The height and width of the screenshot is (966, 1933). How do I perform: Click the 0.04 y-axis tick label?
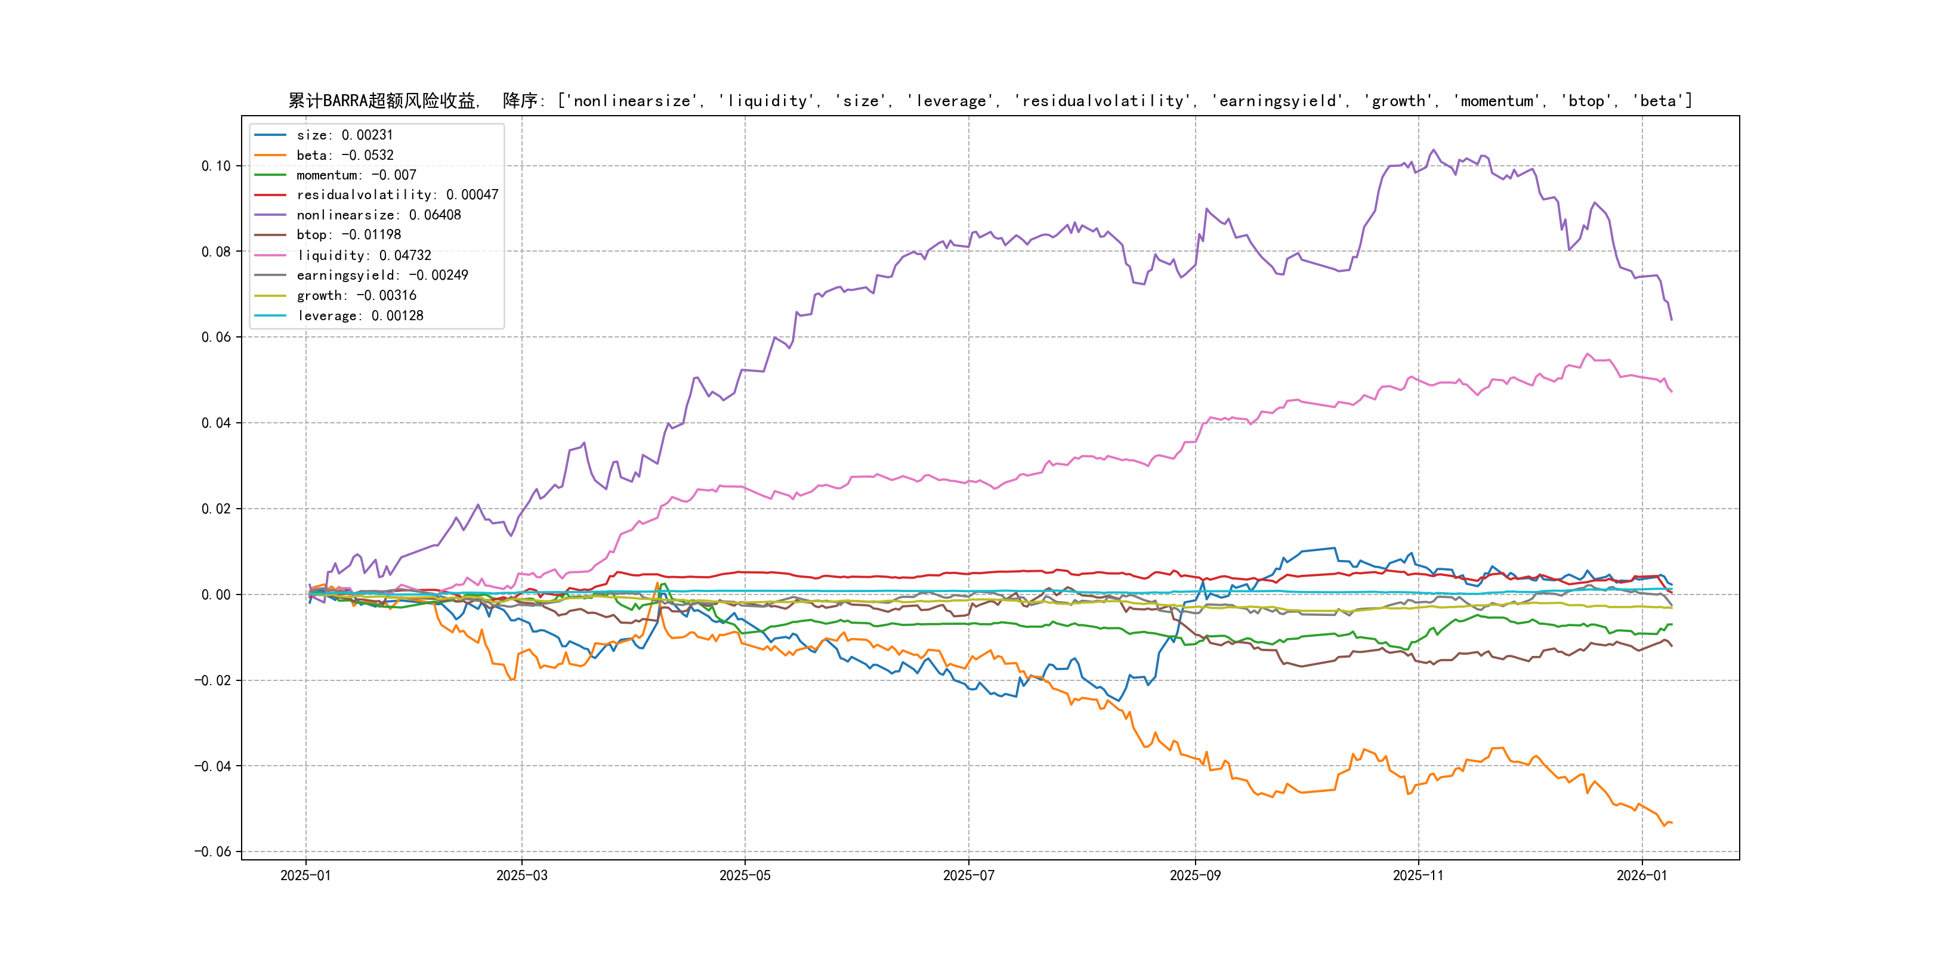(x=216, y=423)
